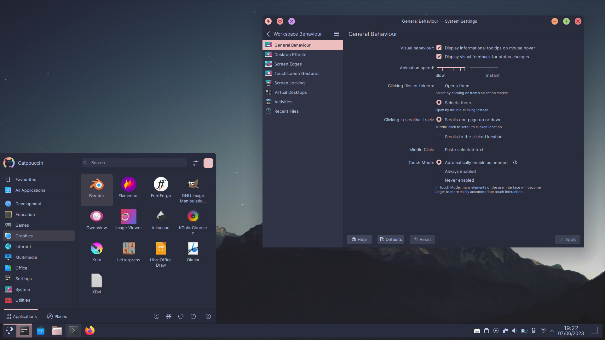This screenshot has height=340, width=605.
Task: Open KColorChooser application
Action: [x=193, y=217]
